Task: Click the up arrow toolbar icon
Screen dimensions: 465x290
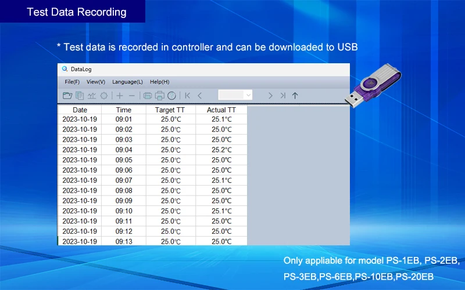Action: point(295,96)
